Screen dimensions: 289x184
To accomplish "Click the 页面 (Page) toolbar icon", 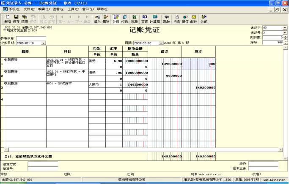I will pos(145,19).
